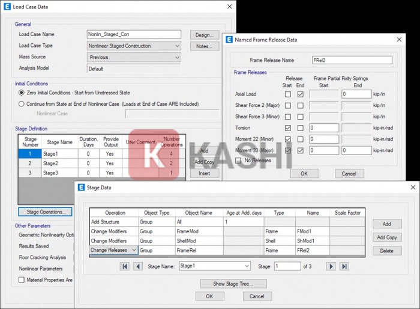Close the Load Case Data dialog

[229, 7]
